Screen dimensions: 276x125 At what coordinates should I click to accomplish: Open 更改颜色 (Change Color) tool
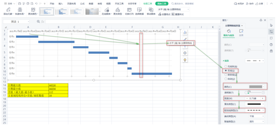pos(33,12)
